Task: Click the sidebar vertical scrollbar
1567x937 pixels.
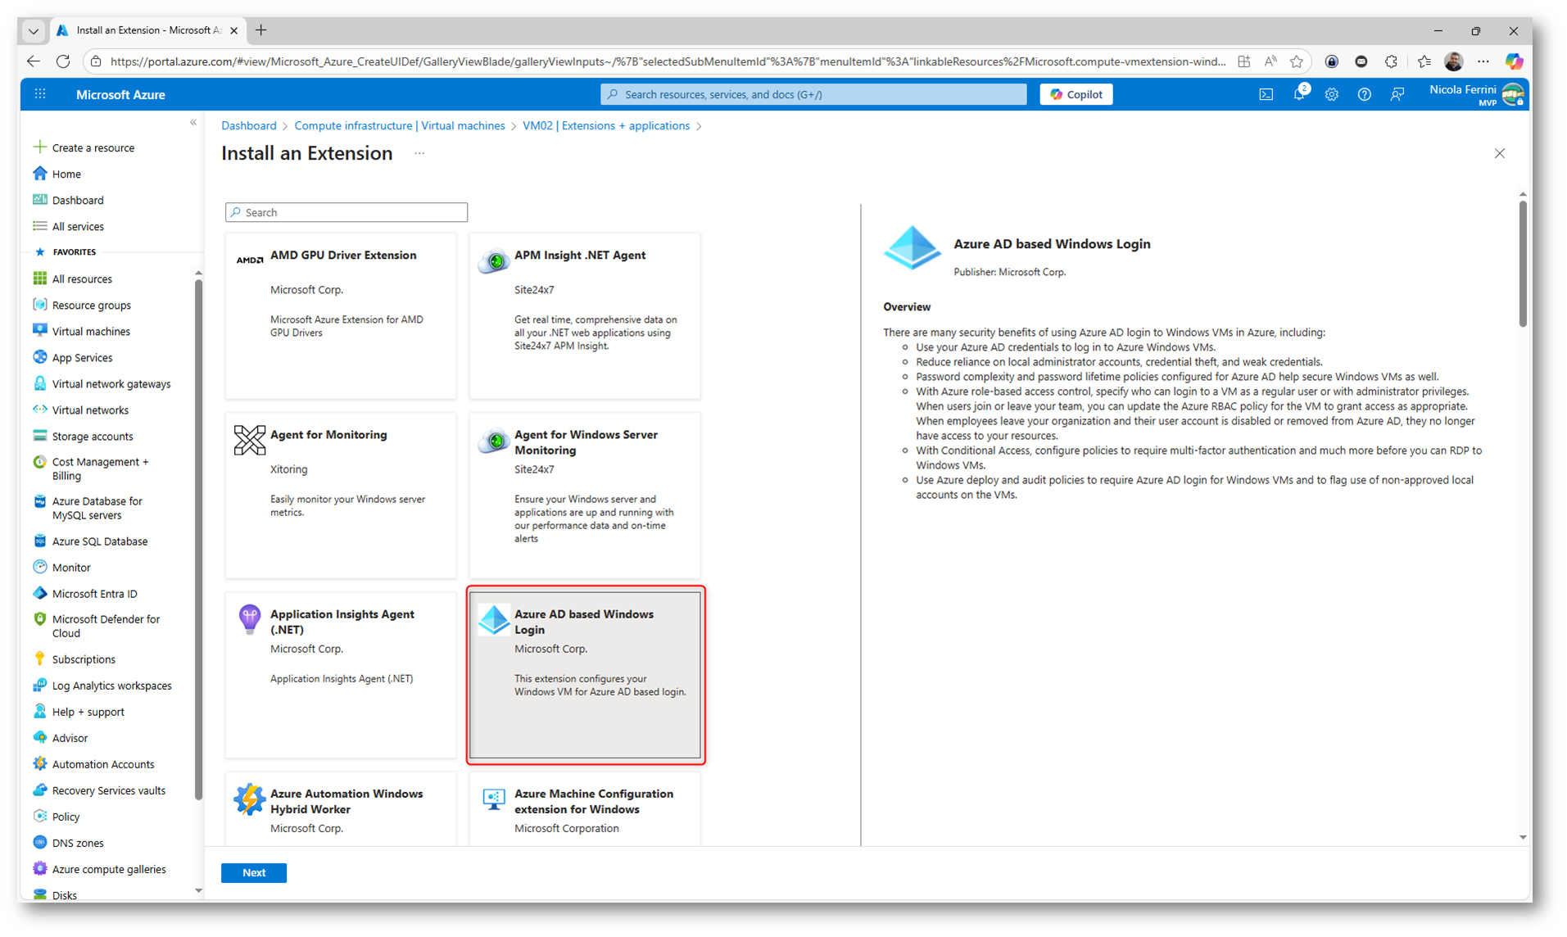Action: [x=198, y=541]
